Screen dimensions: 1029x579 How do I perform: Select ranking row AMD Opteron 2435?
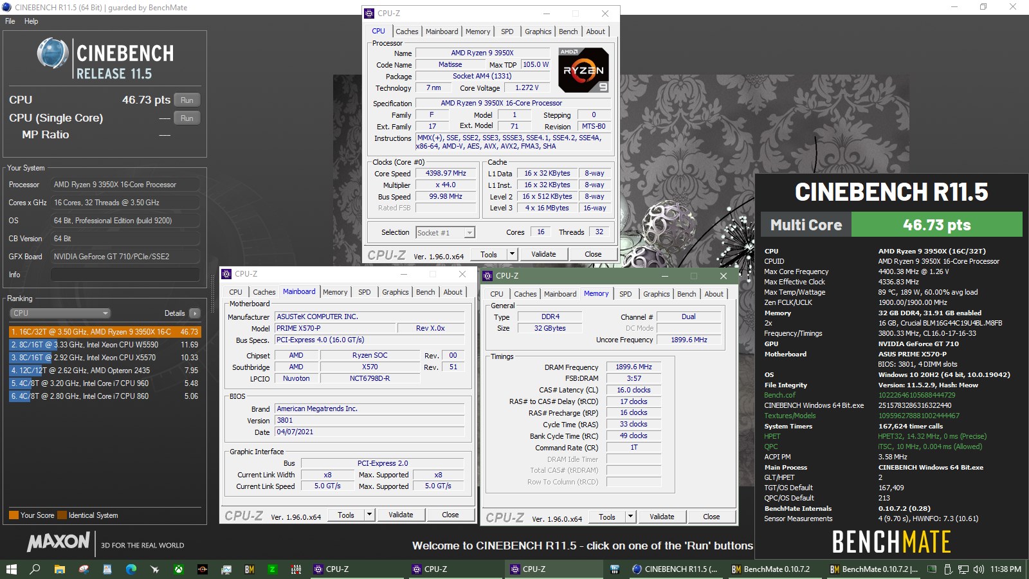(104, 371)
